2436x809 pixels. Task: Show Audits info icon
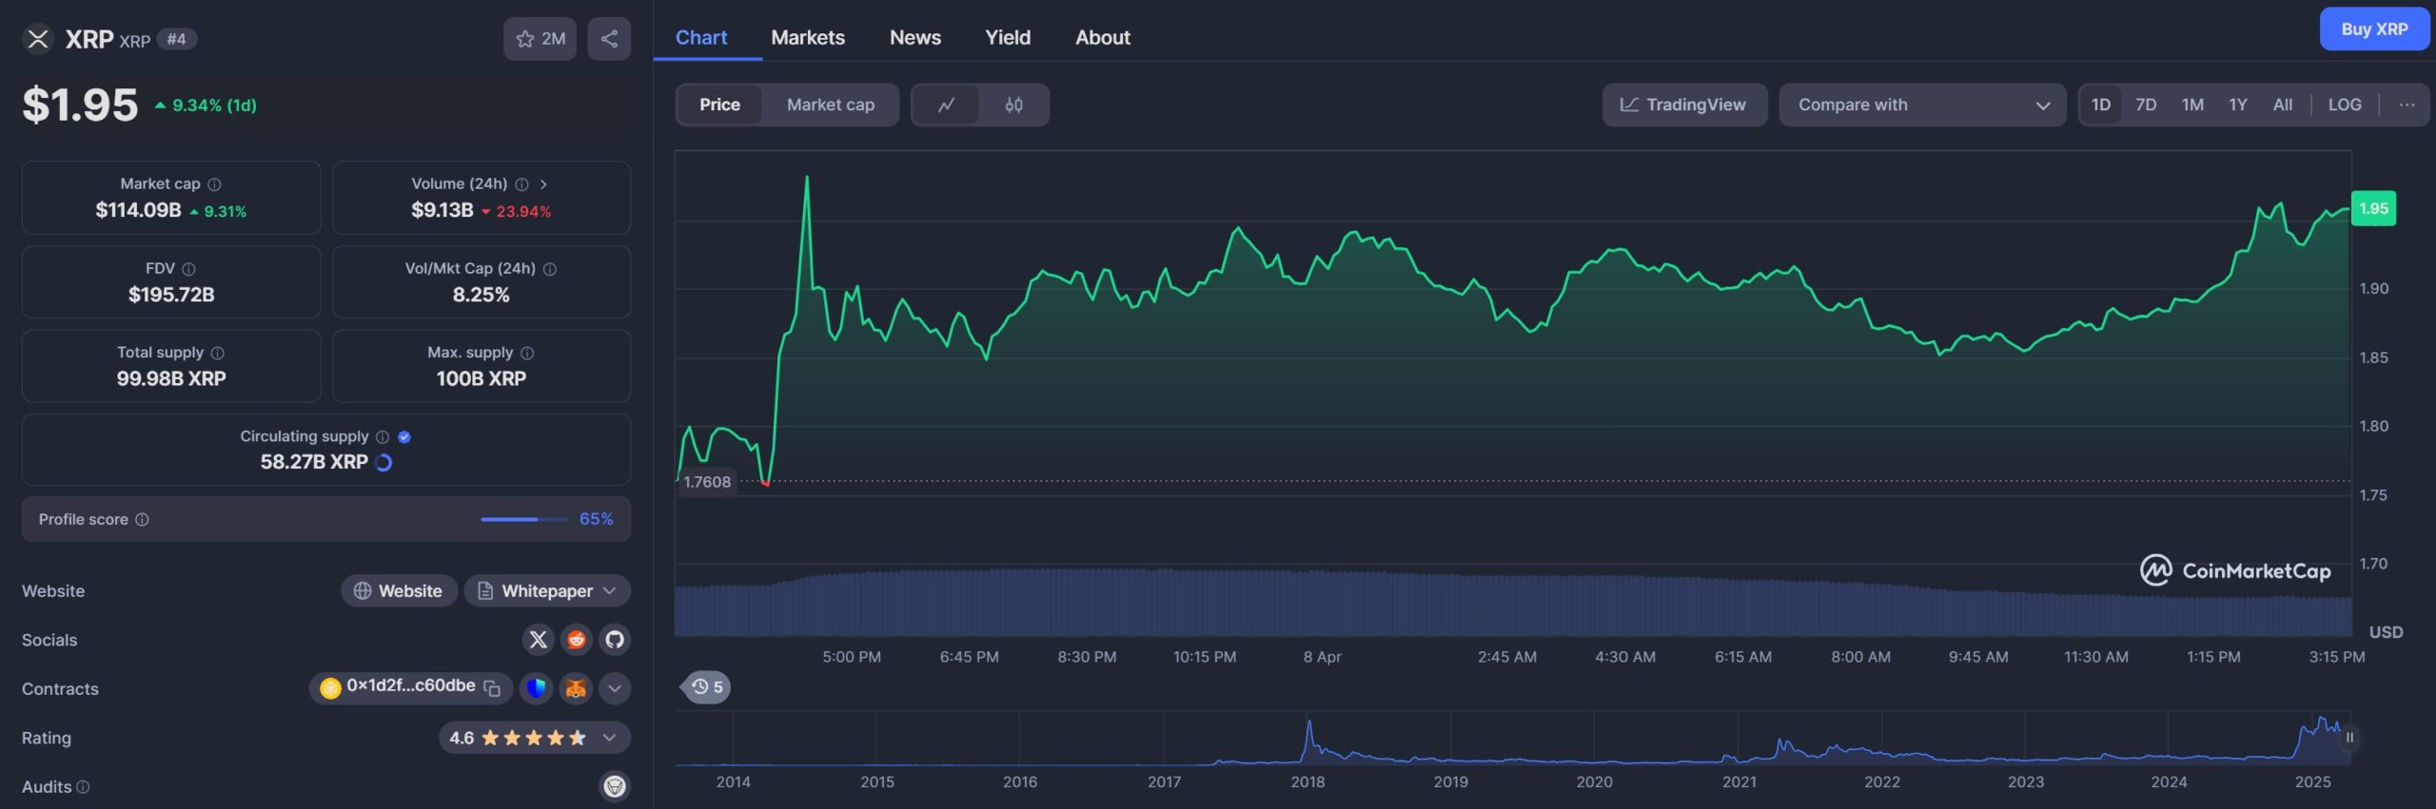tap(83, 787)
